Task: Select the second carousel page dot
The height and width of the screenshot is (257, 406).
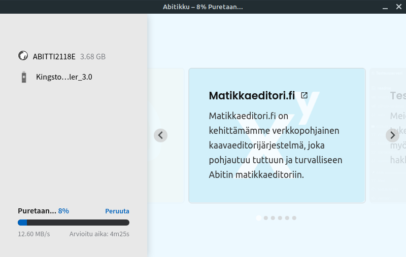Action: (x=266, y=218)
